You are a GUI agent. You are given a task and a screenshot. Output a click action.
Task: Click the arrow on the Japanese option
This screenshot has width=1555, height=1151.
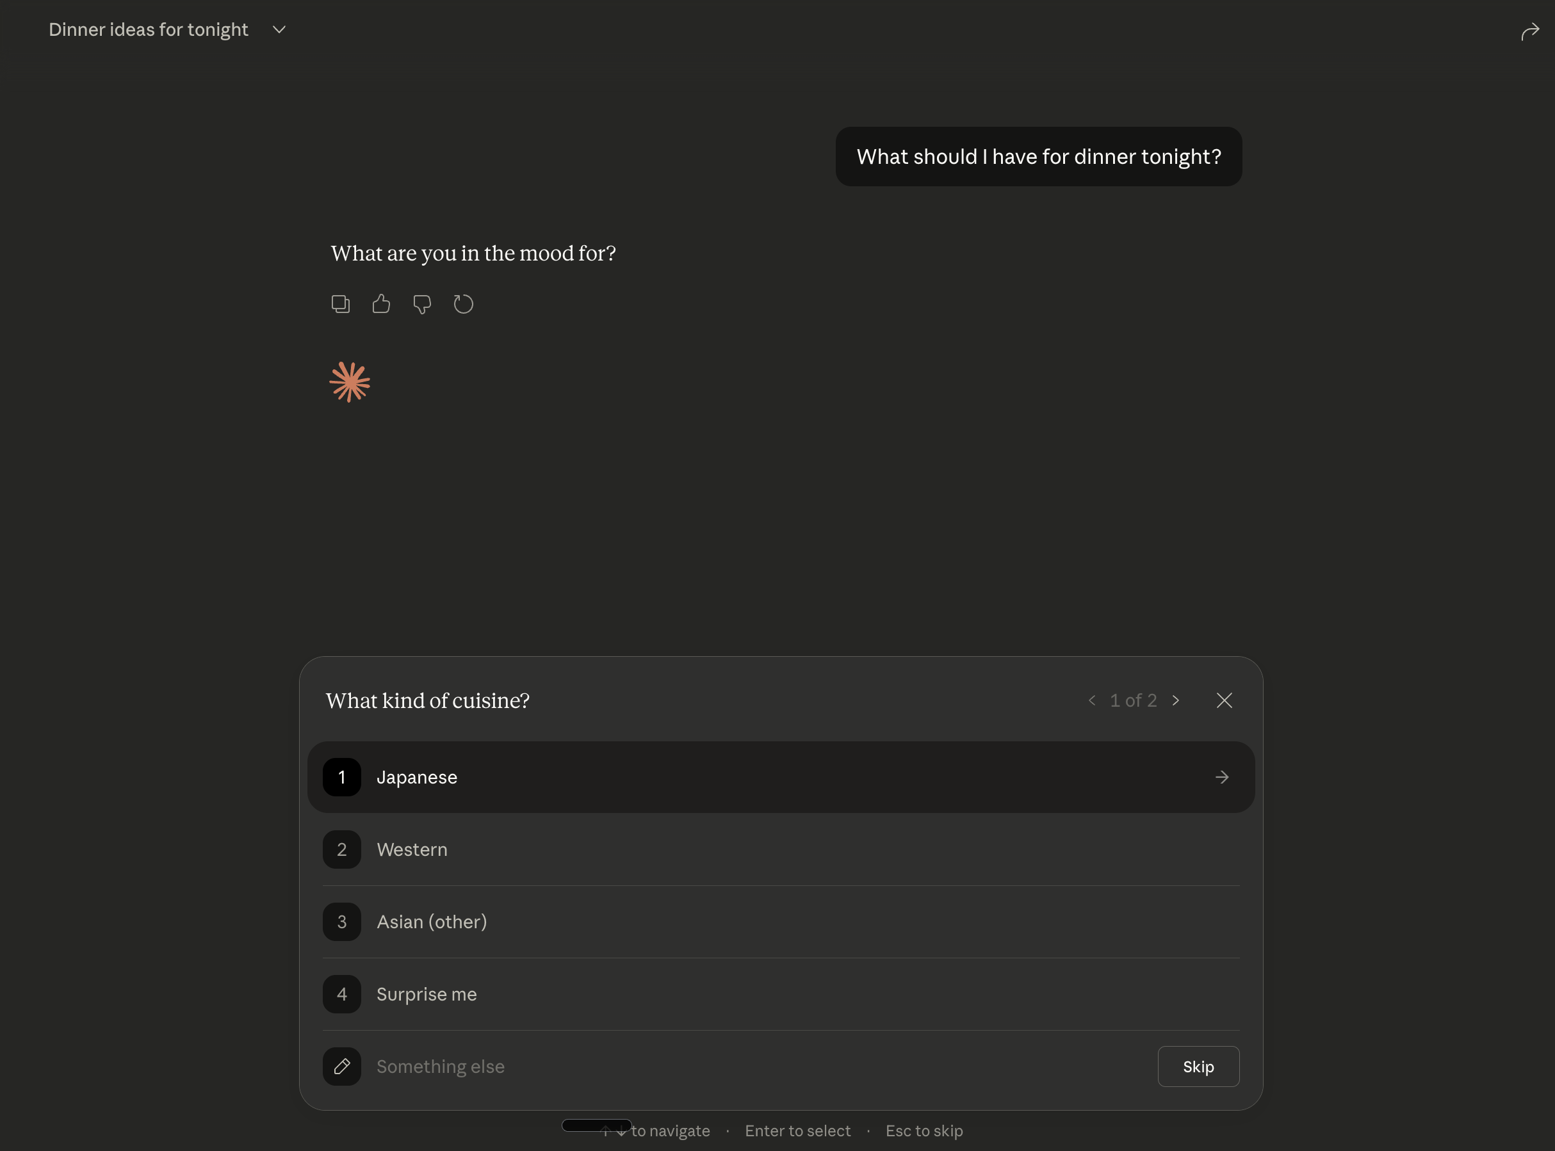click(1222, 777)
